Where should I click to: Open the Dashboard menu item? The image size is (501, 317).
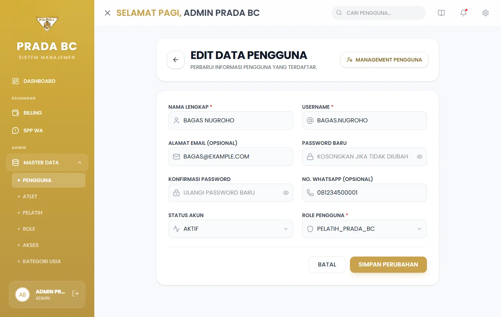point(47,81)
